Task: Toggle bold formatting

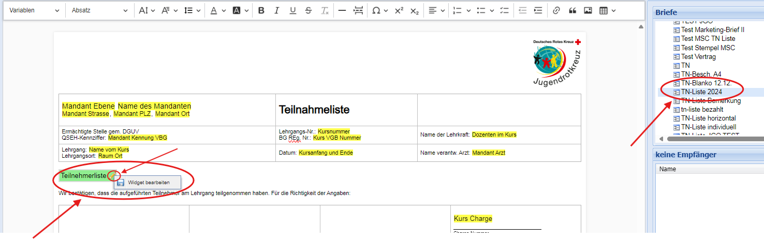Action: [x=261, y=10]
